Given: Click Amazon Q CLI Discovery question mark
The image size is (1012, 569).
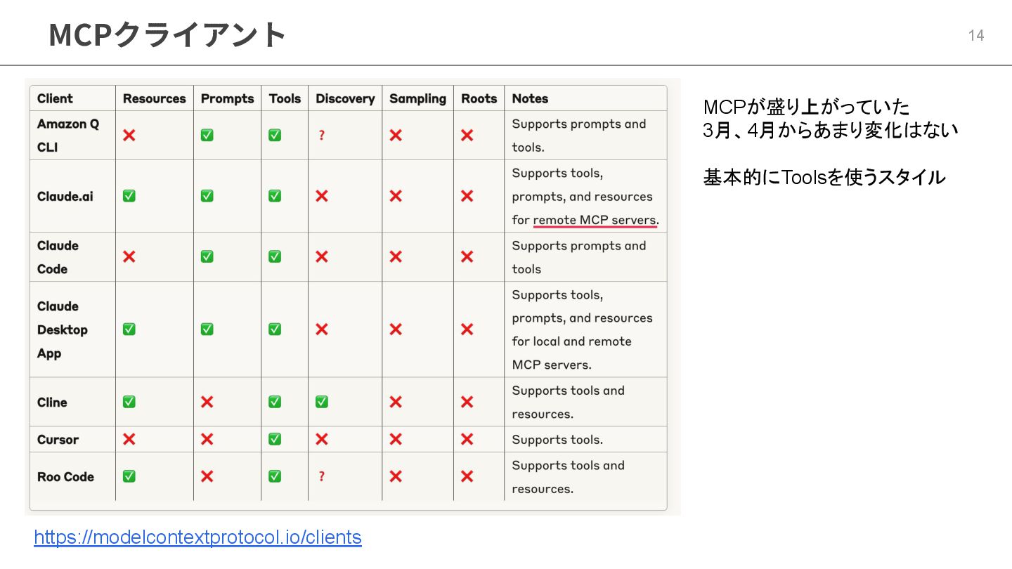Looking at the screenshot, I should tap(321, 135).
